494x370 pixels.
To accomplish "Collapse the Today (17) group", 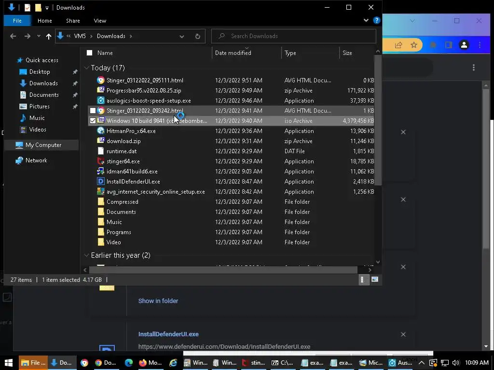I will 86,68.
